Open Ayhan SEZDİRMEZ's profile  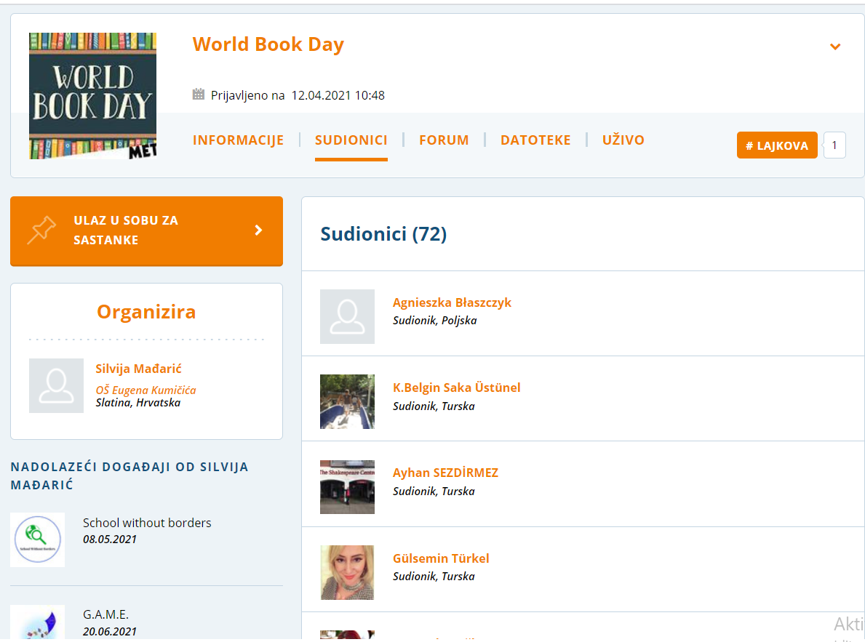[x=446, y=473]
